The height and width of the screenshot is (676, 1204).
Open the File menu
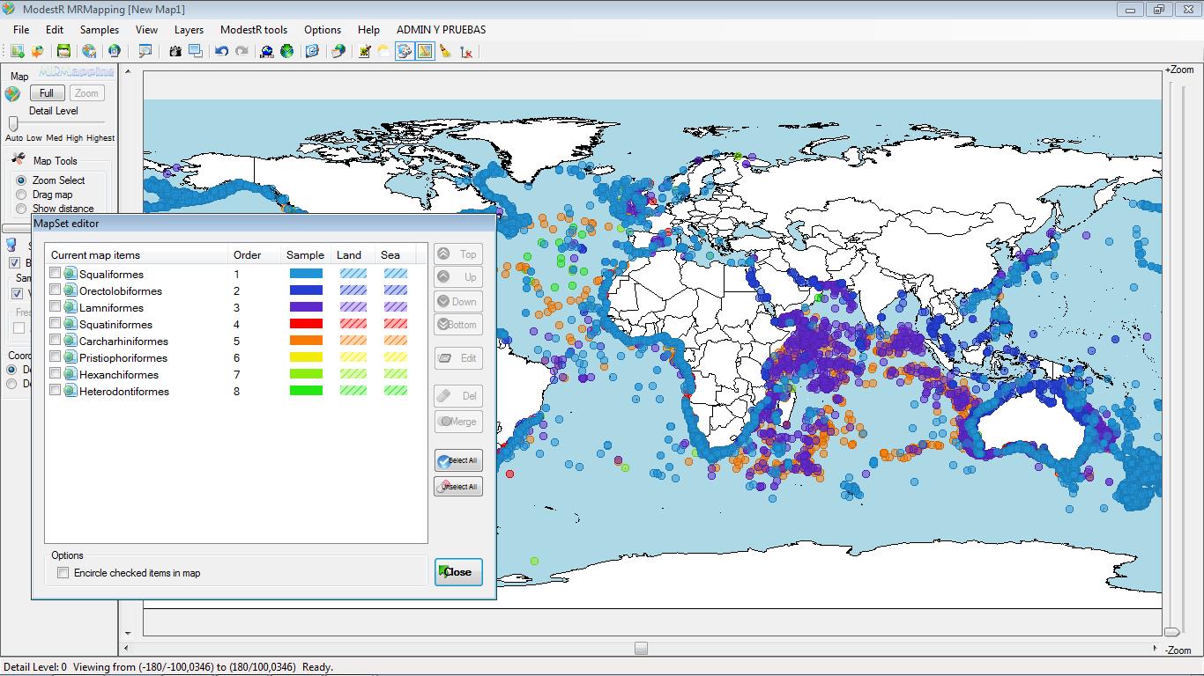click(21, 29)
